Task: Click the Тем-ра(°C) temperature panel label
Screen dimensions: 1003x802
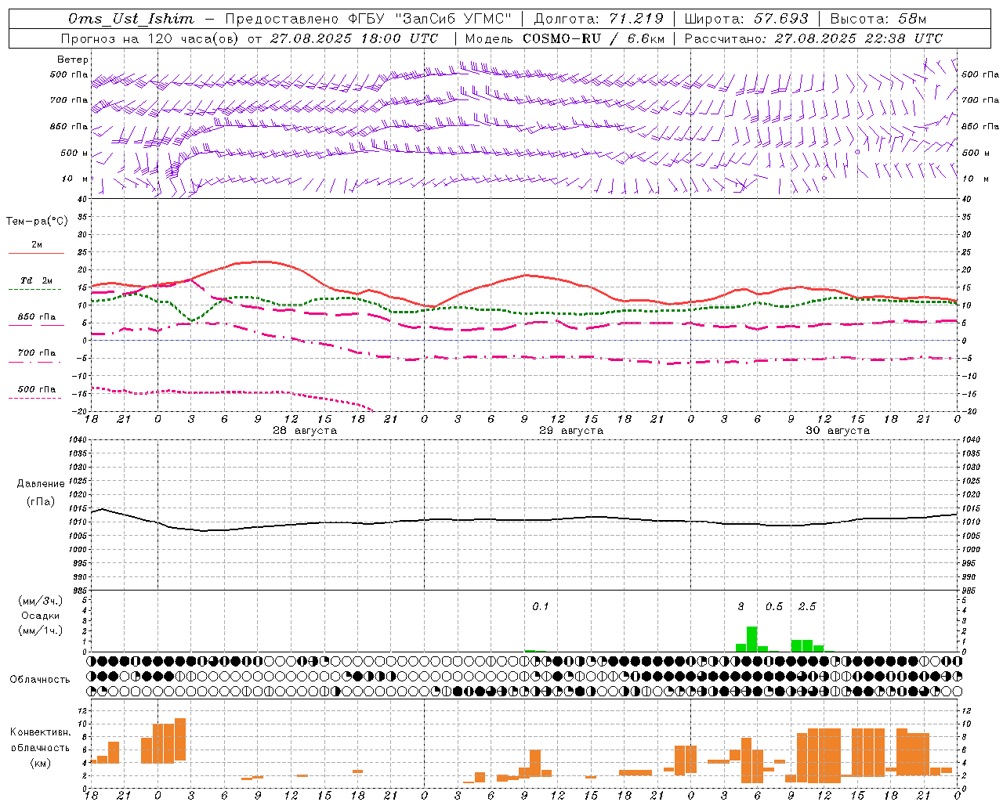Action: (x=37, y=222)
